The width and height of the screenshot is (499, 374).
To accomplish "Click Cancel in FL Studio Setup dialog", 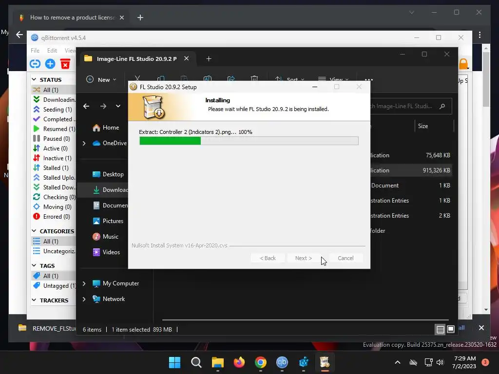I will click(345, 258).
